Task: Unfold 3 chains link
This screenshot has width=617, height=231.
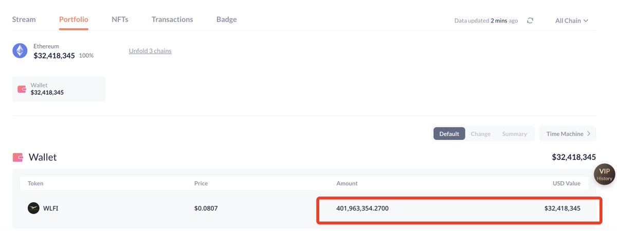Action: 150,51
